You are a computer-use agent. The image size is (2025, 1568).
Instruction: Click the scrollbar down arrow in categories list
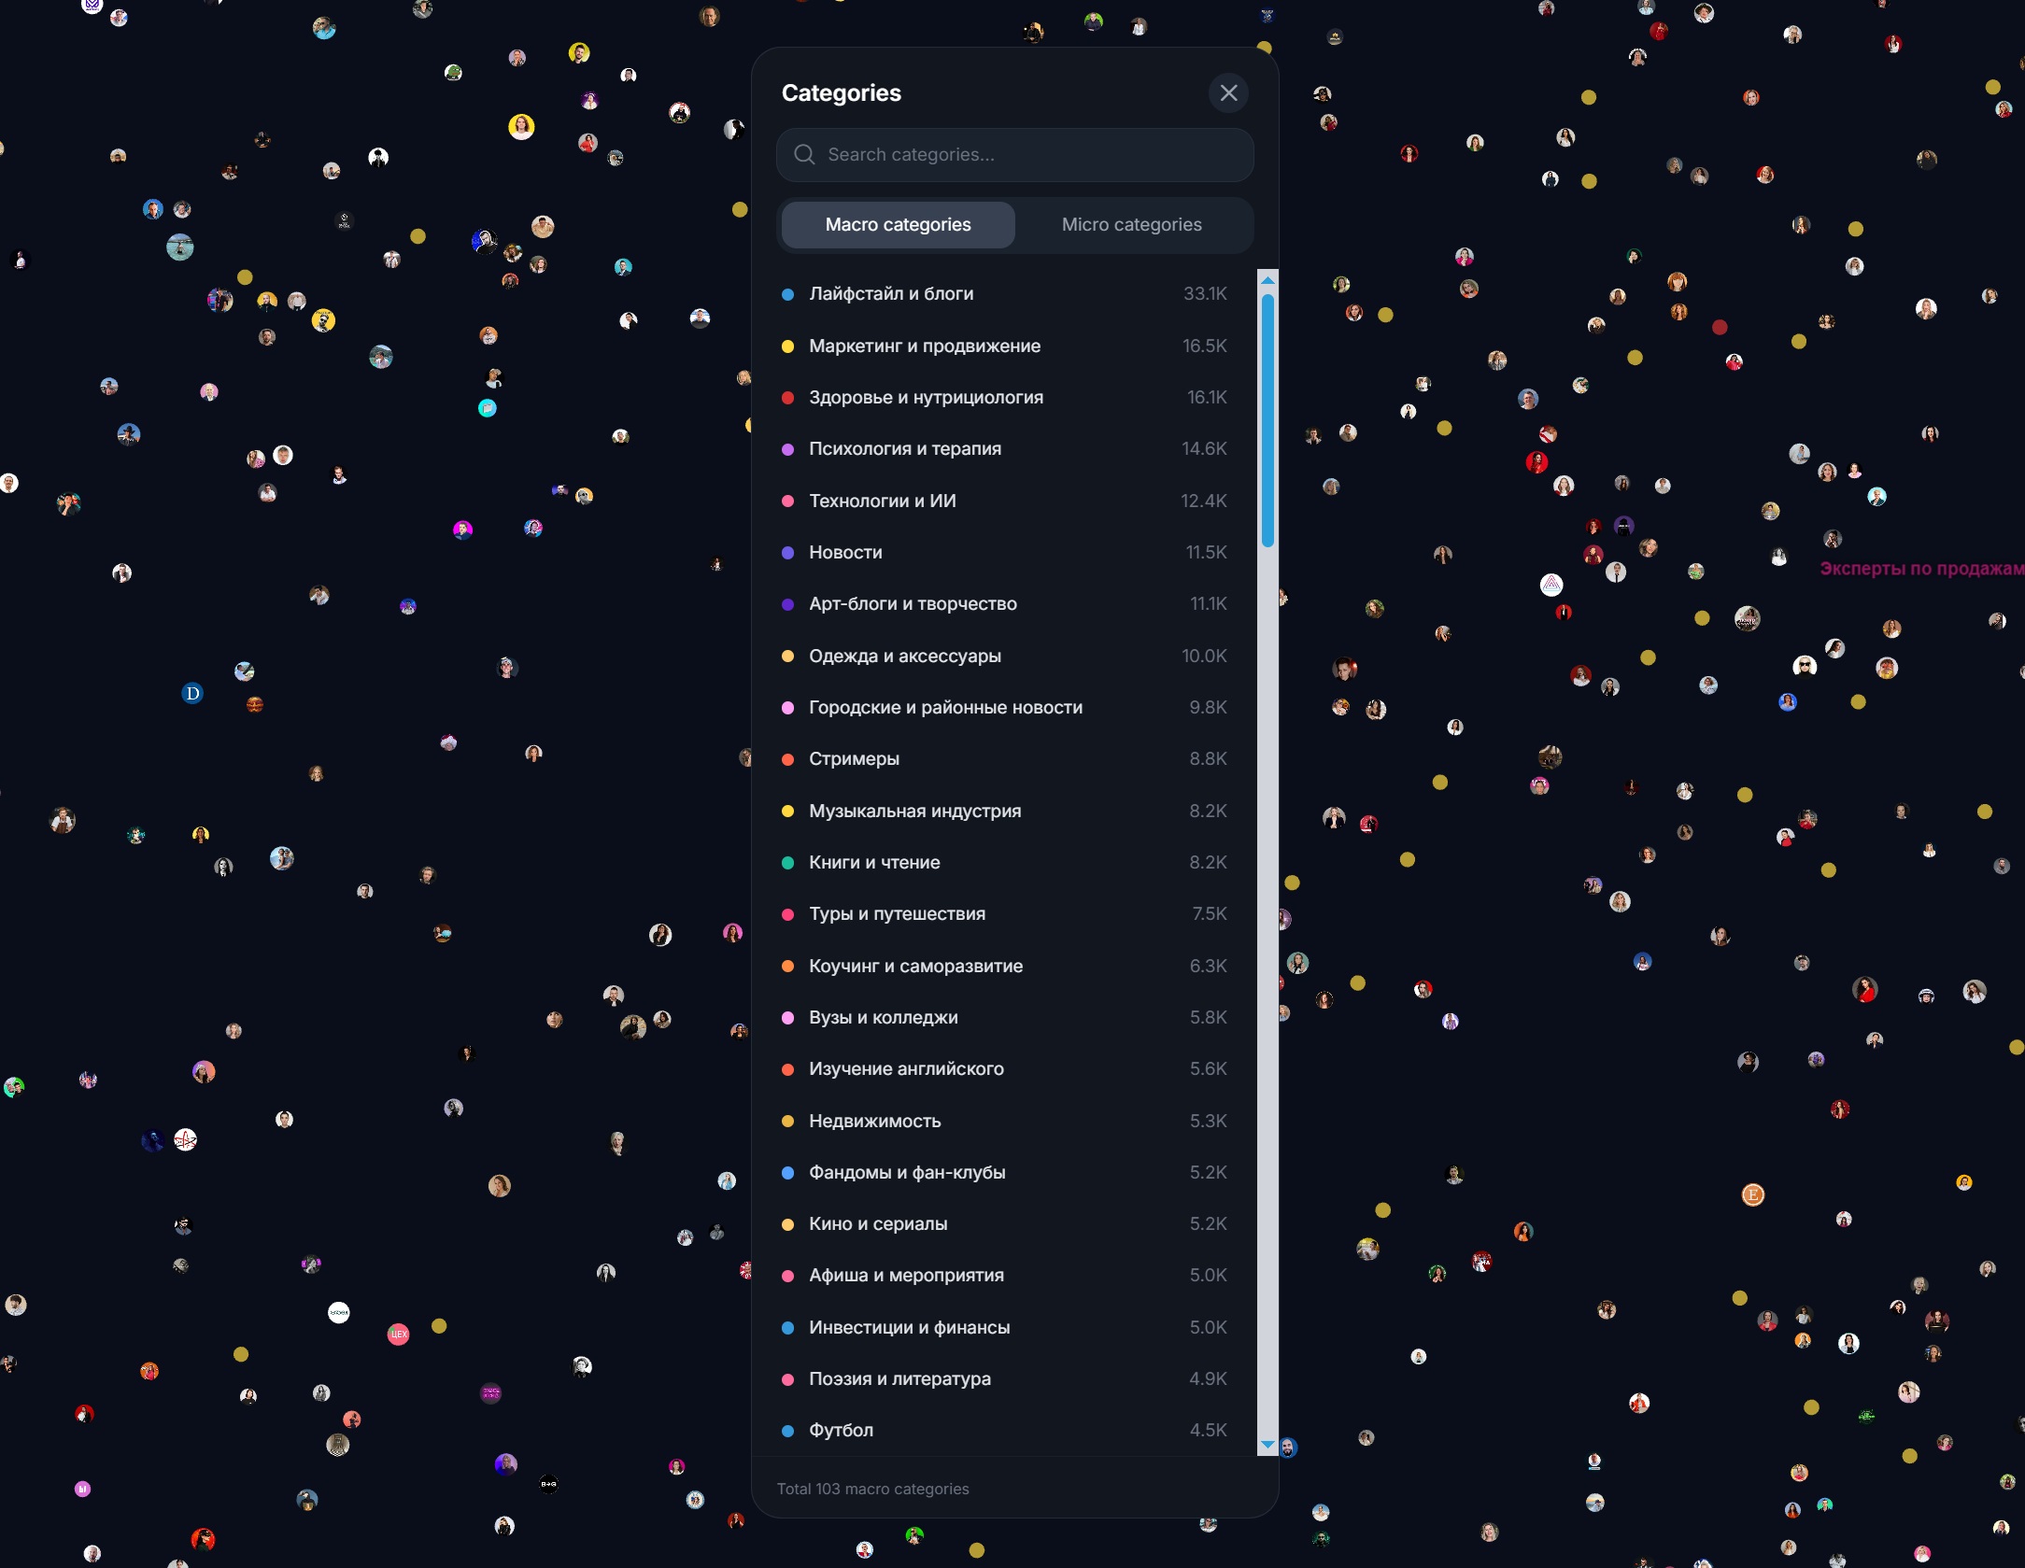click(x=1267, y=1445)
